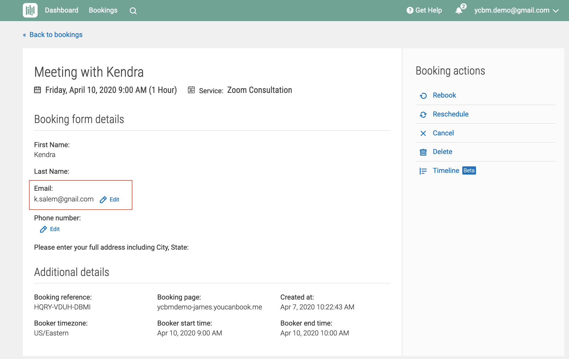This screenshot has height=359, width=569.
Task: Click the Reschedule booking action link
Action: pos(450,114)
